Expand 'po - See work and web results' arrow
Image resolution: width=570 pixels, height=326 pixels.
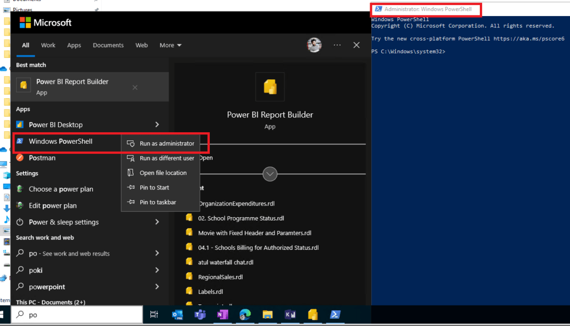coord(157,253)
